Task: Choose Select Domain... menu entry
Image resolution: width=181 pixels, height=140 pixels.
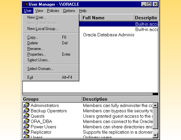Action: pos(51,69)
